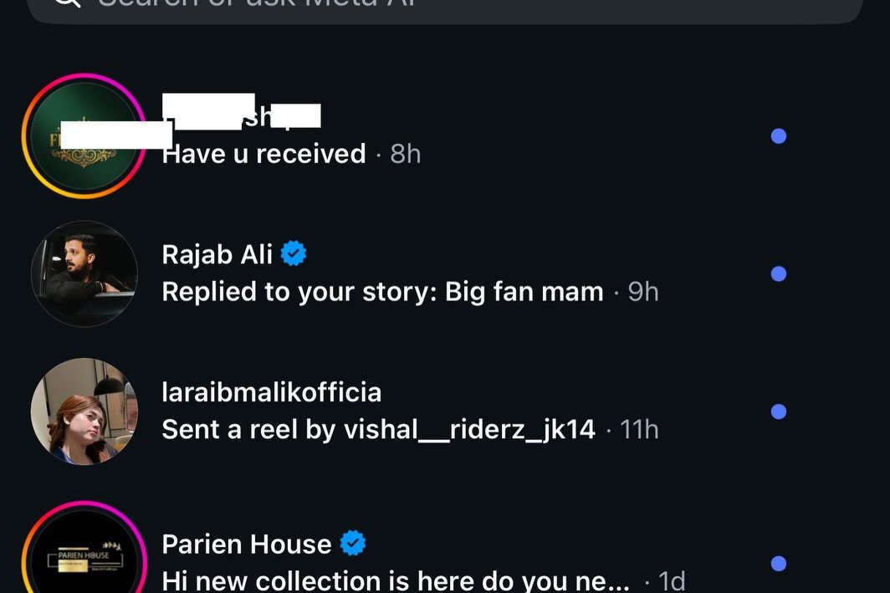Tap laraibmalikofficia's profile picture
Viewport: 890px width, 593px height.
coord(84,411)
